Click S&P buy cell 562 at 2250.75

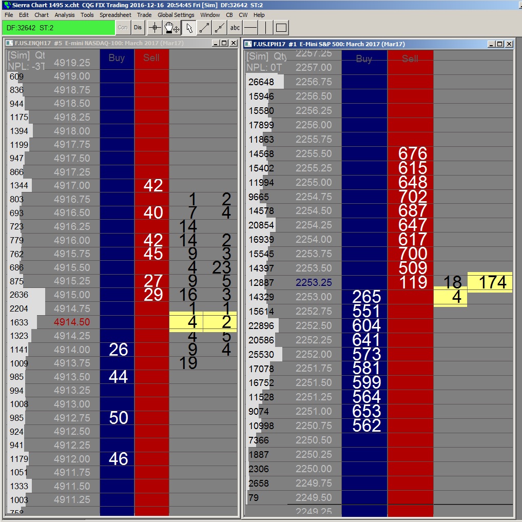coord(365,426)
